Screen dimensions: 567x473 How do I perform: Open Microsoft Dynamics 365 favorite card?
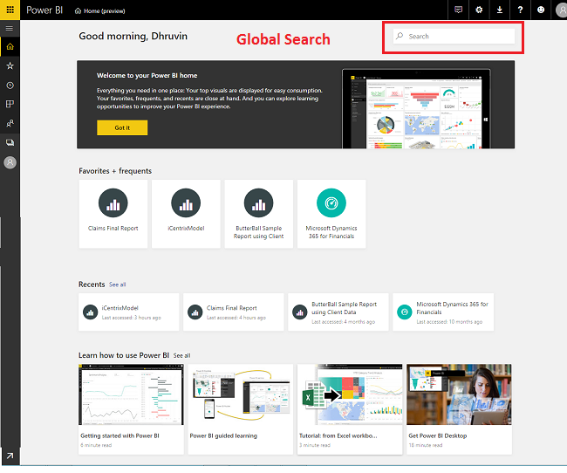[331, 214]
